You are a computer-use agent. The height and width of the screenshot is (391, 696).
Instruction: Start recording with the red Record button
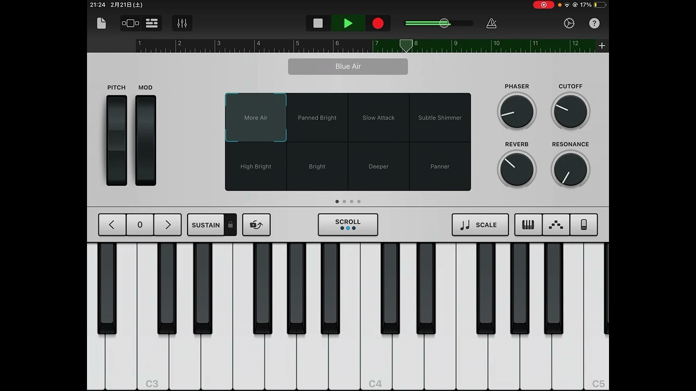pos(378,23)
